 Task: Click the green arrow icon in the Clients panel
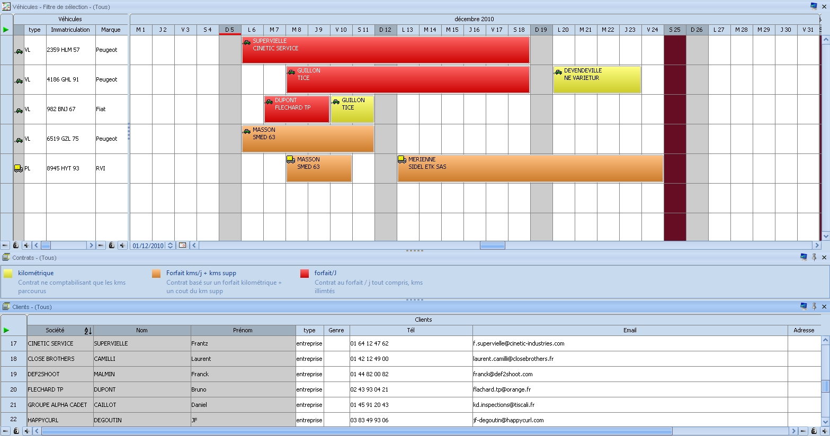coord(6,330)
